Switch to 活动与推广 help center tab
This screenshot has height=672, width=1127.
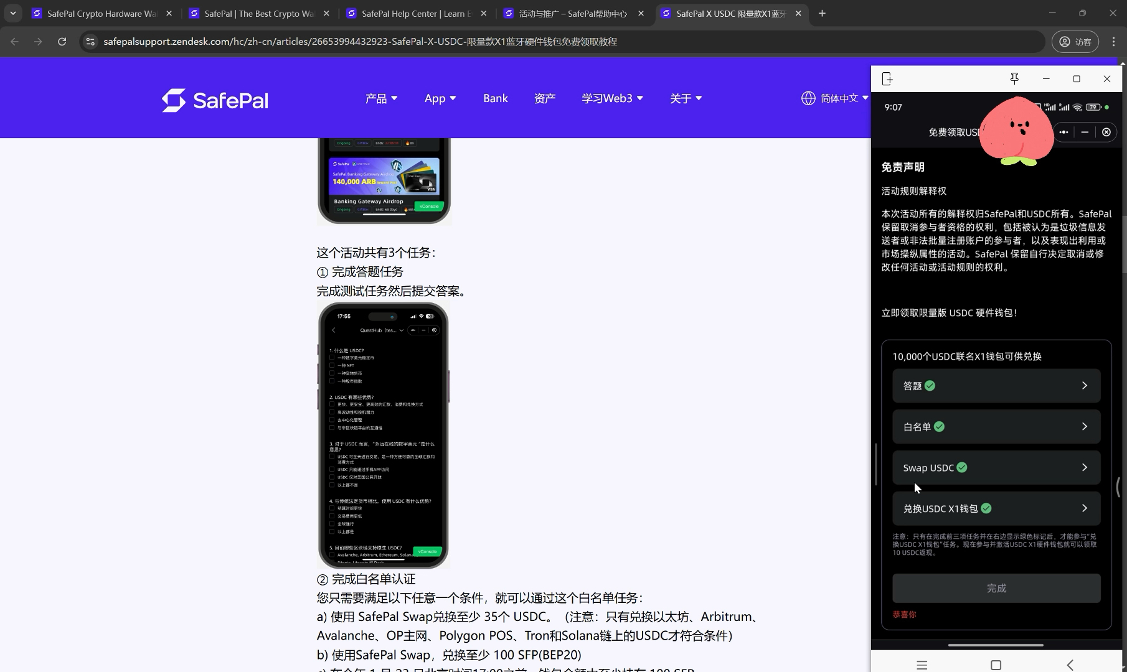click(x=573, y=13)
